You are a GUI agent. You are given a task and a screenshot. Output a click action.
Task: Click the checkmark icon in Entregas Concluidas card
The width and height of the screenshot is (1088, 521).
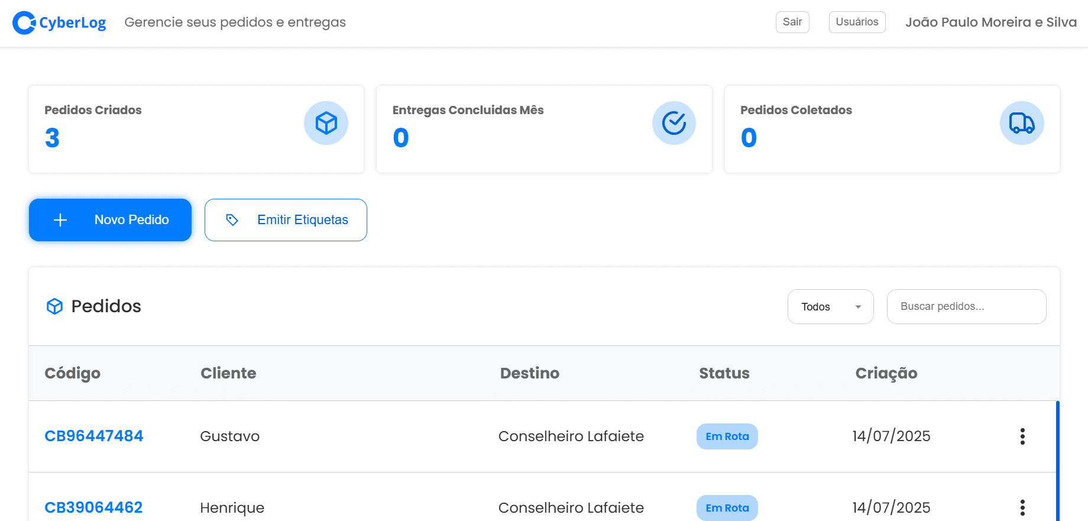tap(673, 123)
